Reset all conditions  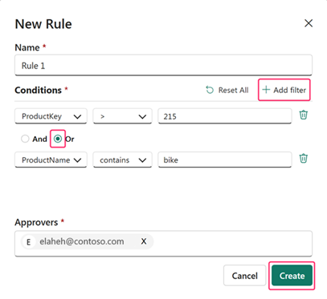coord(227,90)
